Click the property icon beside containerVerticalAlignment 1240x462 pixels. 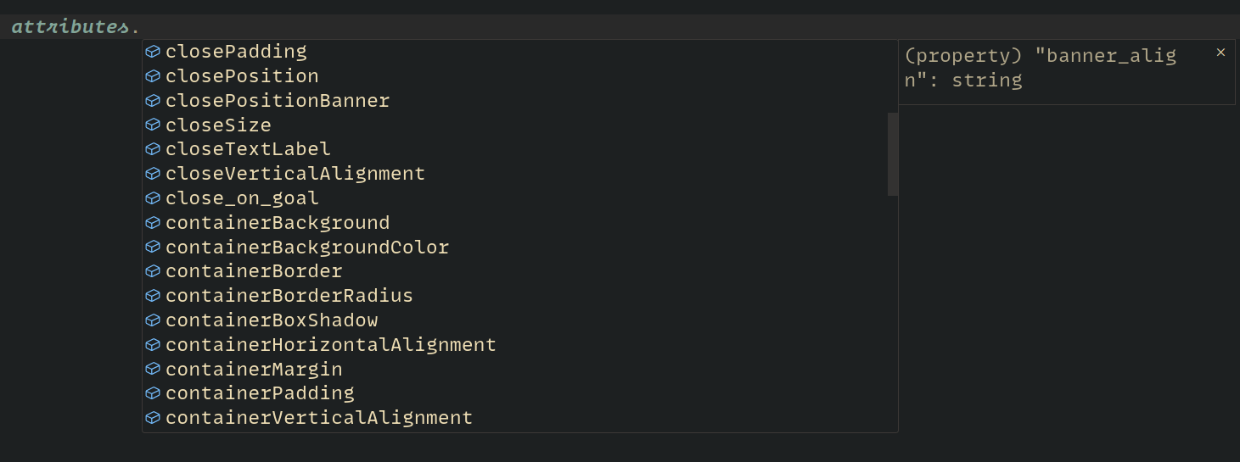pos(153,418)
